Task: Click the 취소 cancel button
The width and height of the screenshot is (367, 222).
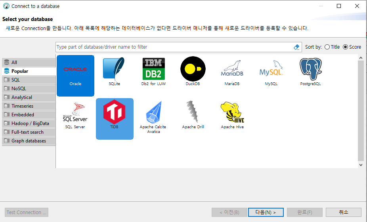Action: click(x=343, y=212)
